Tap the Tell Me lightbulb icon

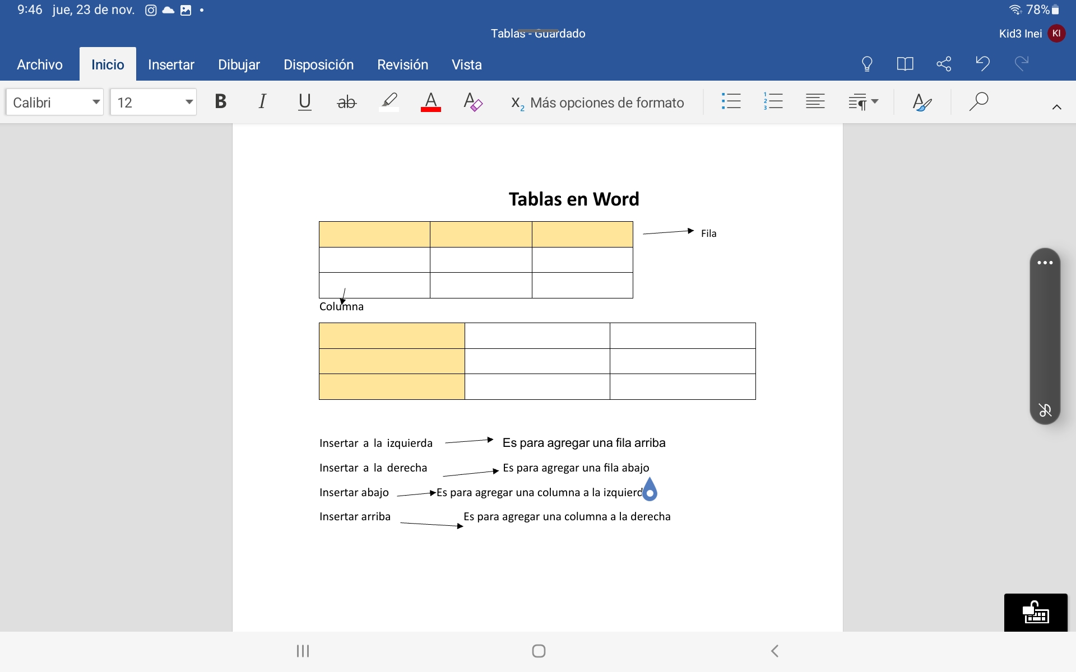[x=866, y=64]
